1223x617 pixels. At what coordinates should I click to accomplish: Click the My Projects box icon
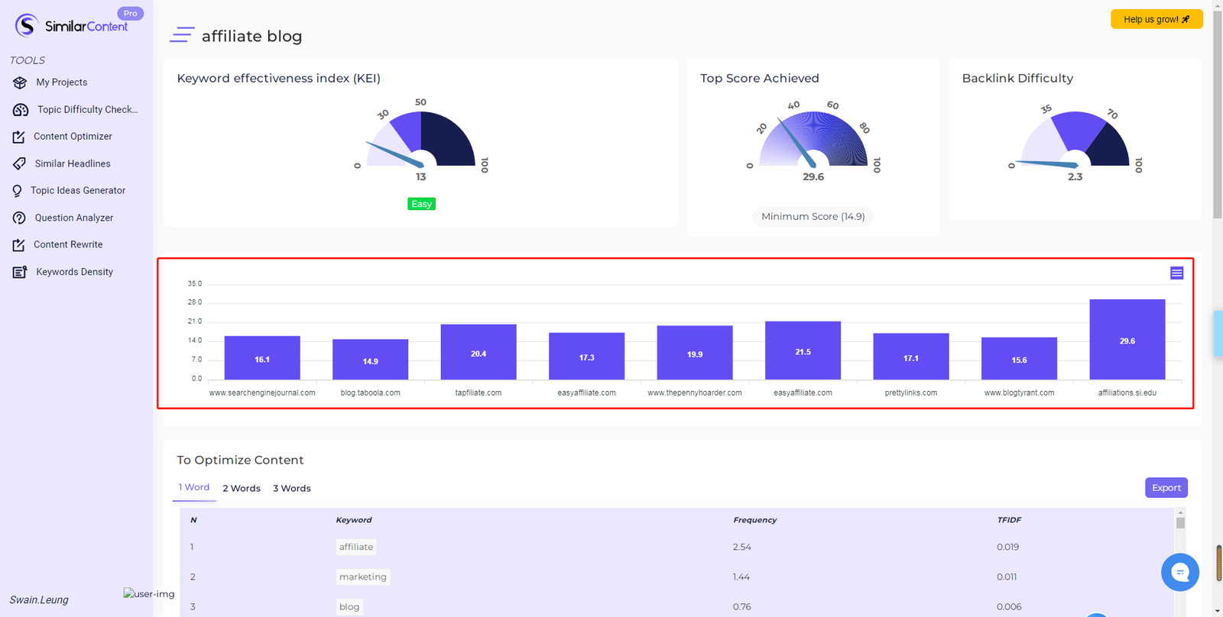[20, 82]
